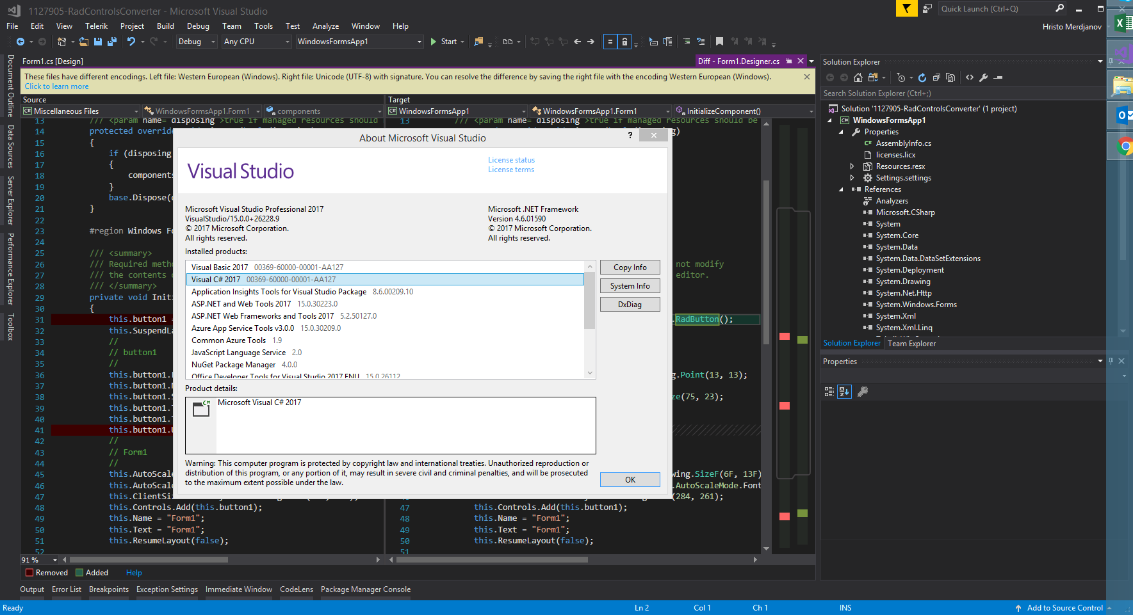Open the License terms link
Image resolution: width=1133 pixels, height=615 pixels.
[x=510, y=170]
